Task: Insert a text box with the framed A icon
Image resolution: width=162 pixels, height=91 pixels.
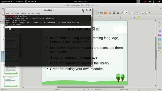Action: tap(114, 13)
